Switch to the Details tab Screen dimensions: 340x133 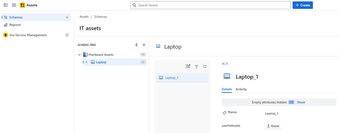[x=227, y=89]
